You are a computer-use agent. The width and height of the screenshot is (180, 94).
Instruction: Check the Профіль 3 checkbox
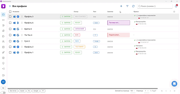pyautogui.click(x=10, y=17)
